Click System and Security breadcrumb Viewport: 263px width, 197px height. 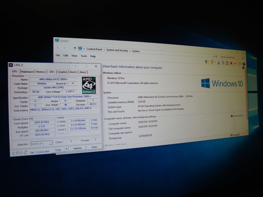coord(117,50)
